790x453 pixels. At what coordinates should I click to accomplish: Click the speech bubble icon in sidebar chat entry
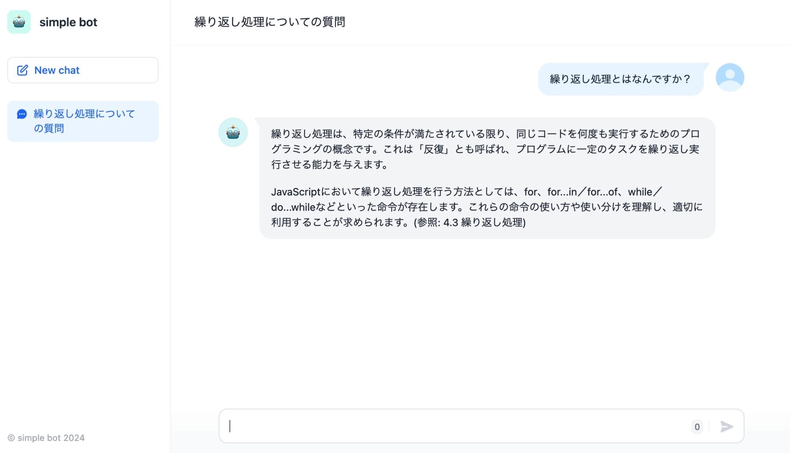coord(22,114)
